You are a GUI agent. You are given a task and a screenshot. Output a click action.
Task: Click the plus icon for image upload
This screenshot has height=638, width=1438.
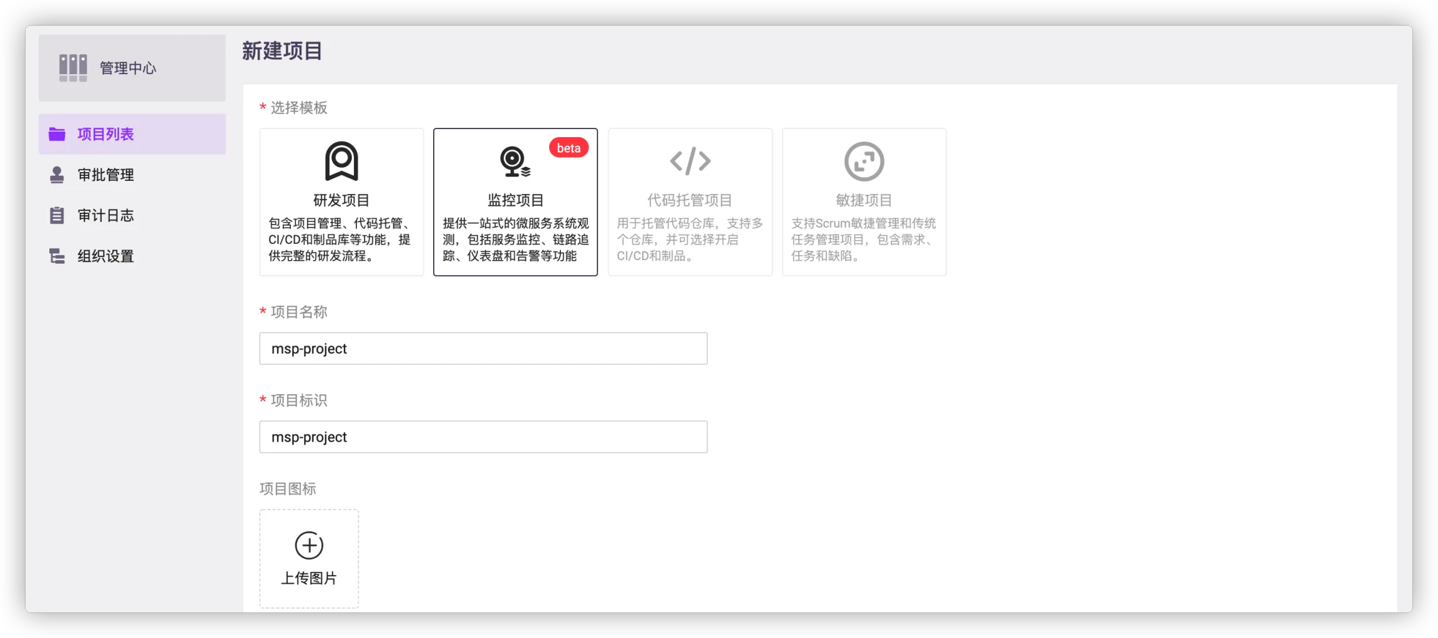pos(309,546)
